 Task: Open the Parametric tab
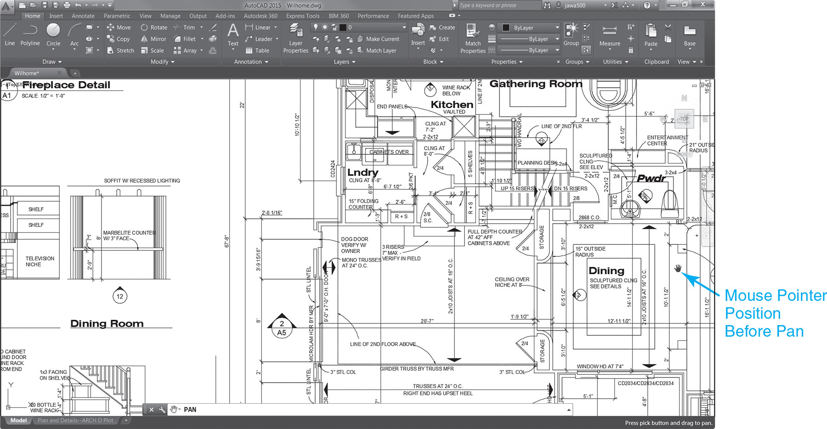pyautogui.click(x=117, y=16)
